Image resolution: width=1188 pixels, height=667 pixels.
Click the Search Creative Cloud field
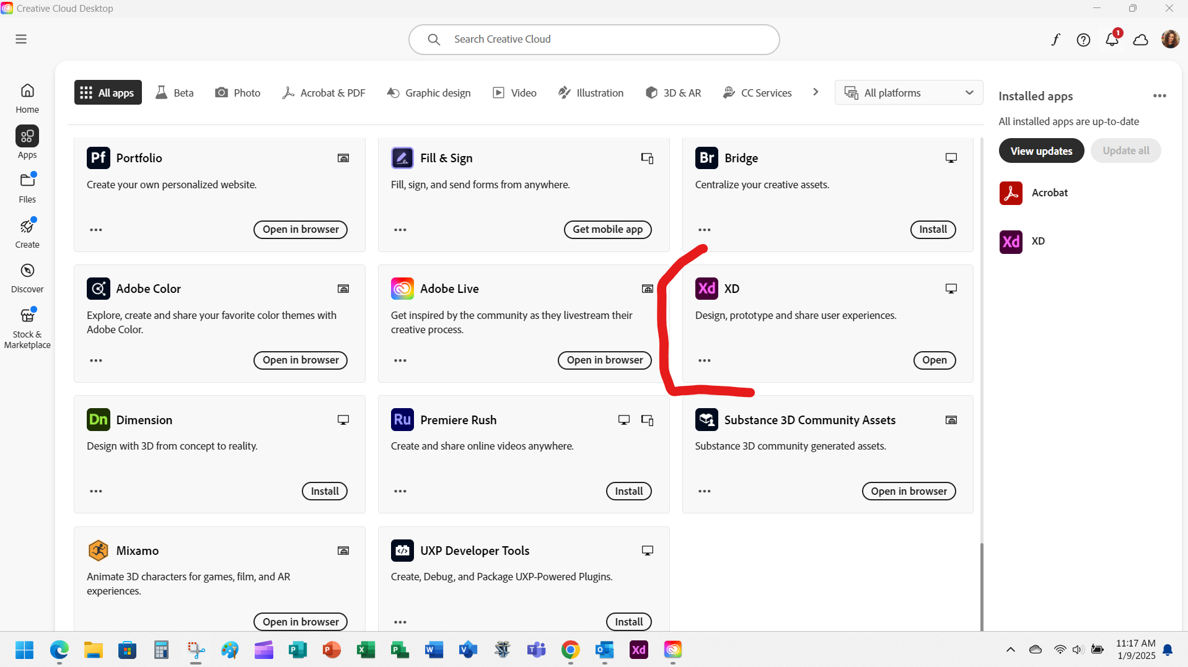(x=593, y=39)
